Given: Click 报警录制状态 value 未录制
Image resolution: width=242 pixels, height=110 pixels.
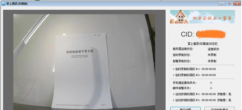Looking at the screenshot, I should 212,61.
